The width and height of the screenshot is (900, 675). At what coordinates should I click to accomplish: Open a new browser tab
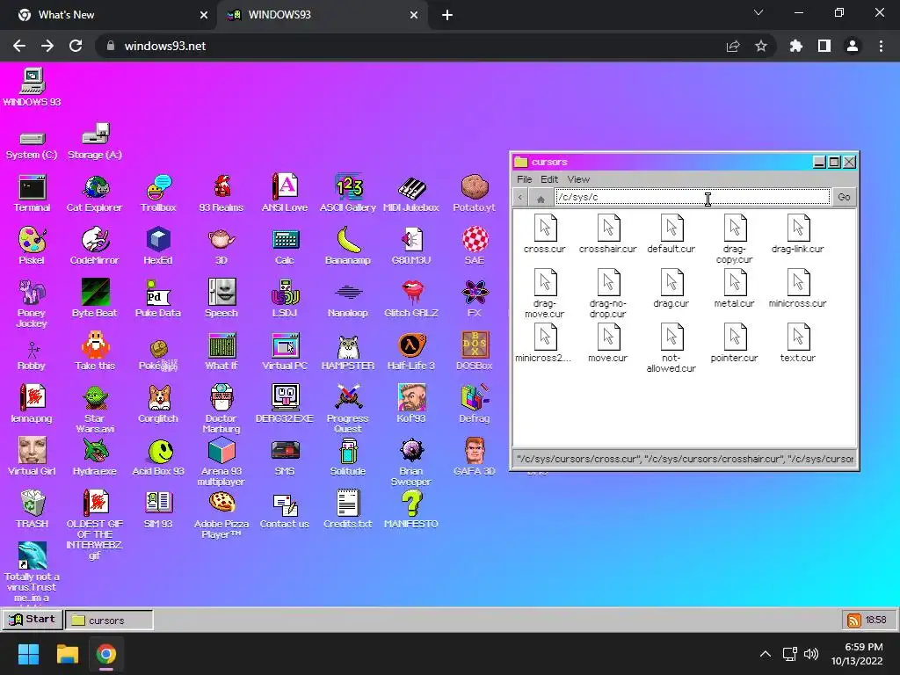(447, 16)
